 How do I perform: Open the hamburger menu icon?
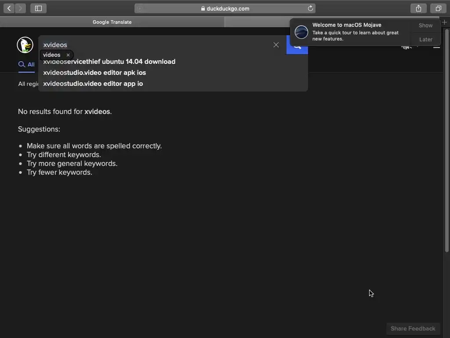[x=436, y=47]
